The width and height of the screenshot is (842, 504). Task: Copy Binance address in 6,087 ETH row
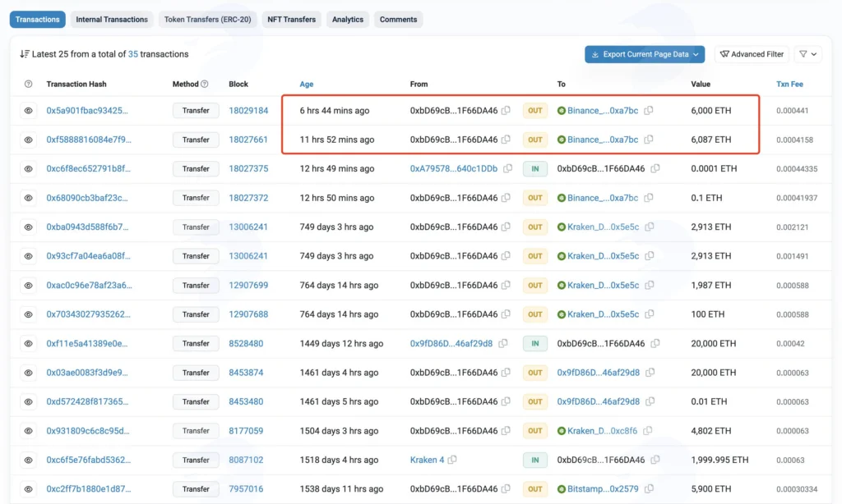coord(649,140)
